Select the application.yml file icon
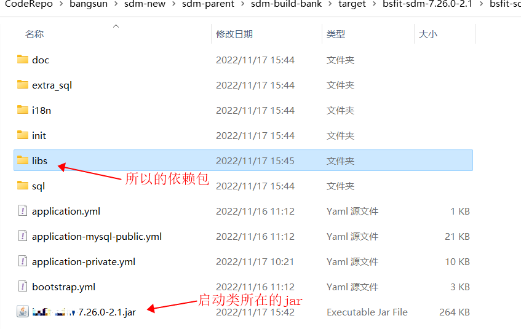 (x=23, y=211)
